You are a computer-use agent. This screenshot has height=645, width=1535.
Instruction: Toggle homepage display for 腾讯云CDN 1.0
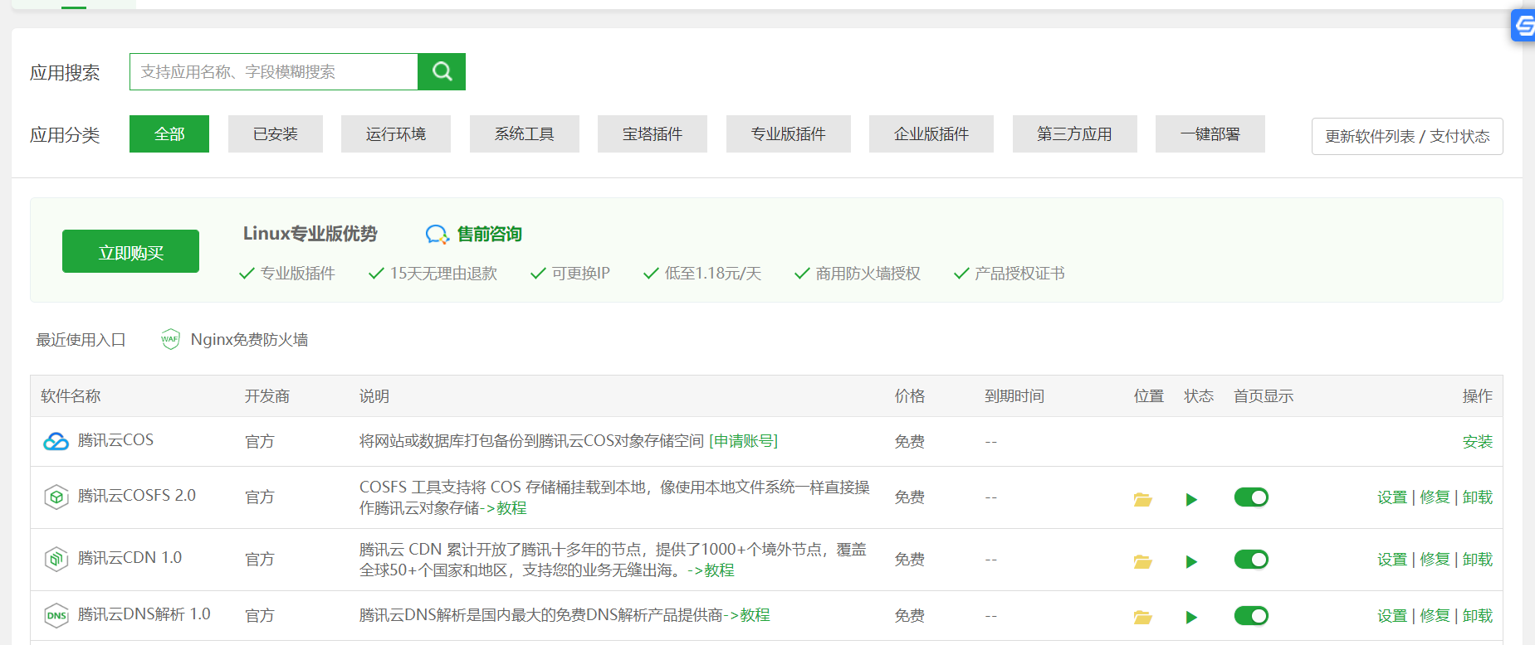1251,560
